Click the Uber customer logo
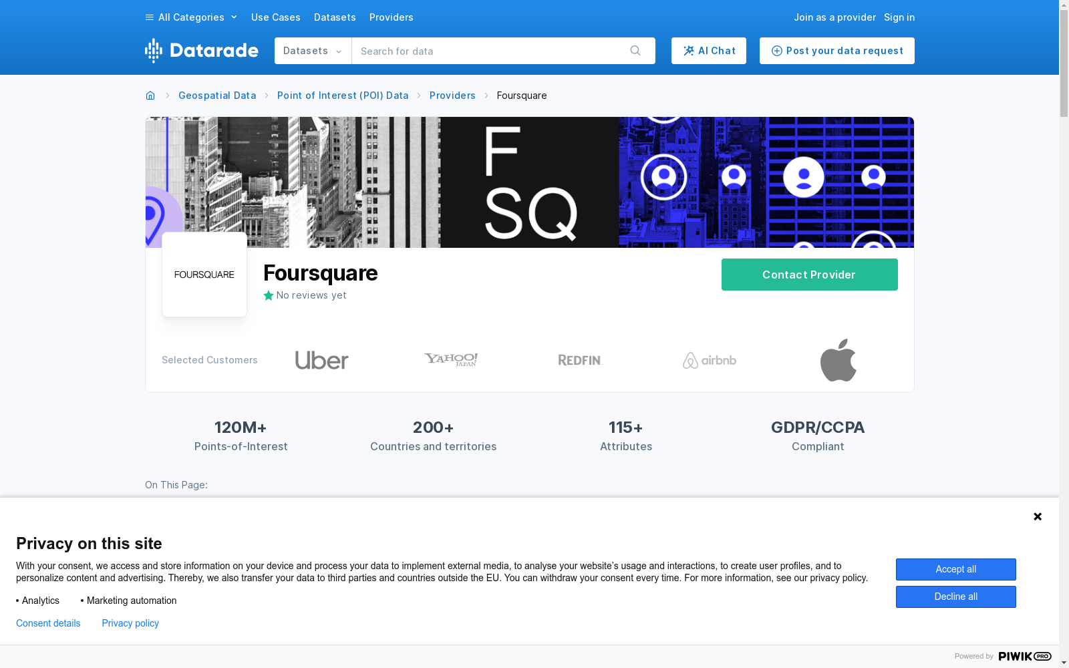 (x=322, y=360)
